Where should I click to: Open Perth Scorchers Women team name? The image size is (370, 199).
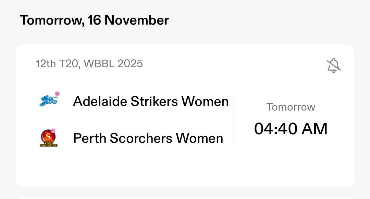148,138
